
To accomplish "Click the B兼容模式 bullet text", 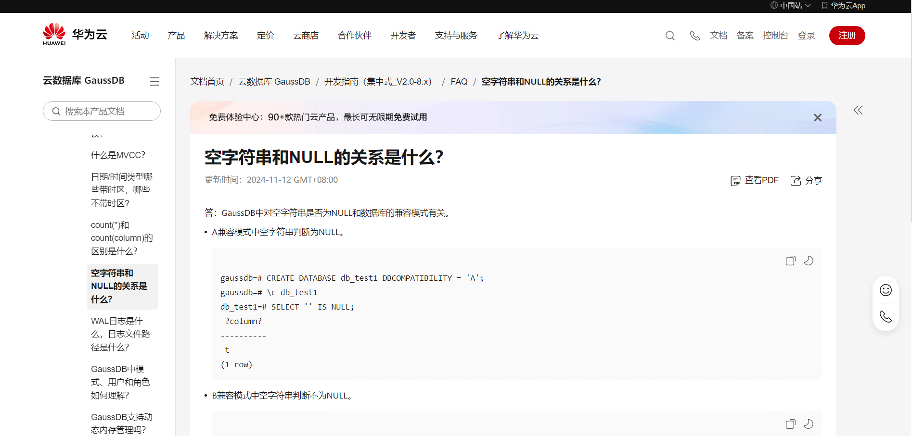I will pyautogui.click(x=283, y=396).
